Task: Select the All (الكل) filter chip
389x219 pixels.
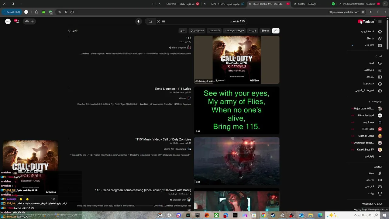Action: pos(276,31)
